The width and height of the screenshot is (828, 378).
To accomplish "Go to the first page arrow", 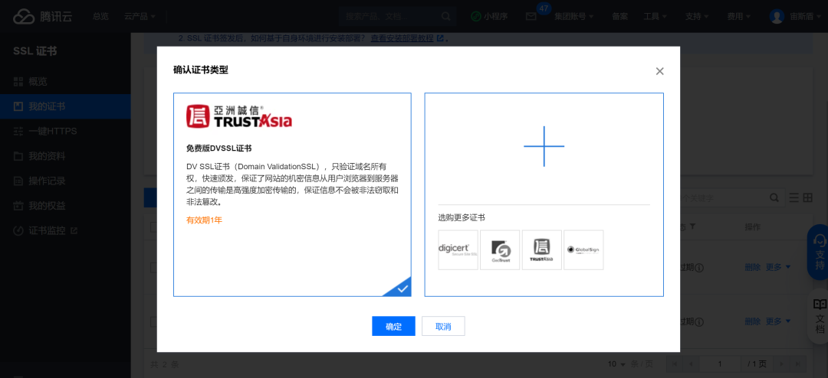I will pos(675,363).
